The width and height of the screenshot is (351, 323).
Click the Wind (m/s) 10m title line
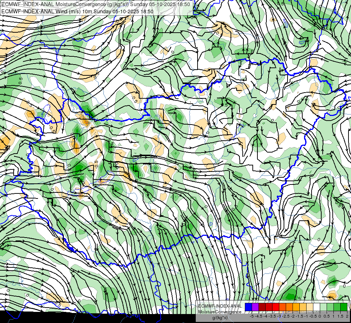[77, 11]
